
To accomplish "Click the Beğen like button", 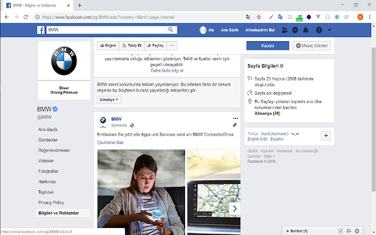I will tap(108, 46).
